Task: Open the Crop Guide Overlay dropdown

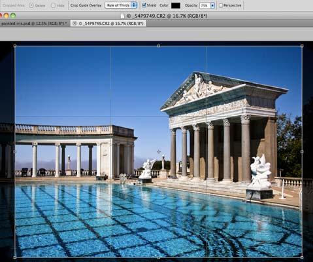Action: (x=121, y=5)
